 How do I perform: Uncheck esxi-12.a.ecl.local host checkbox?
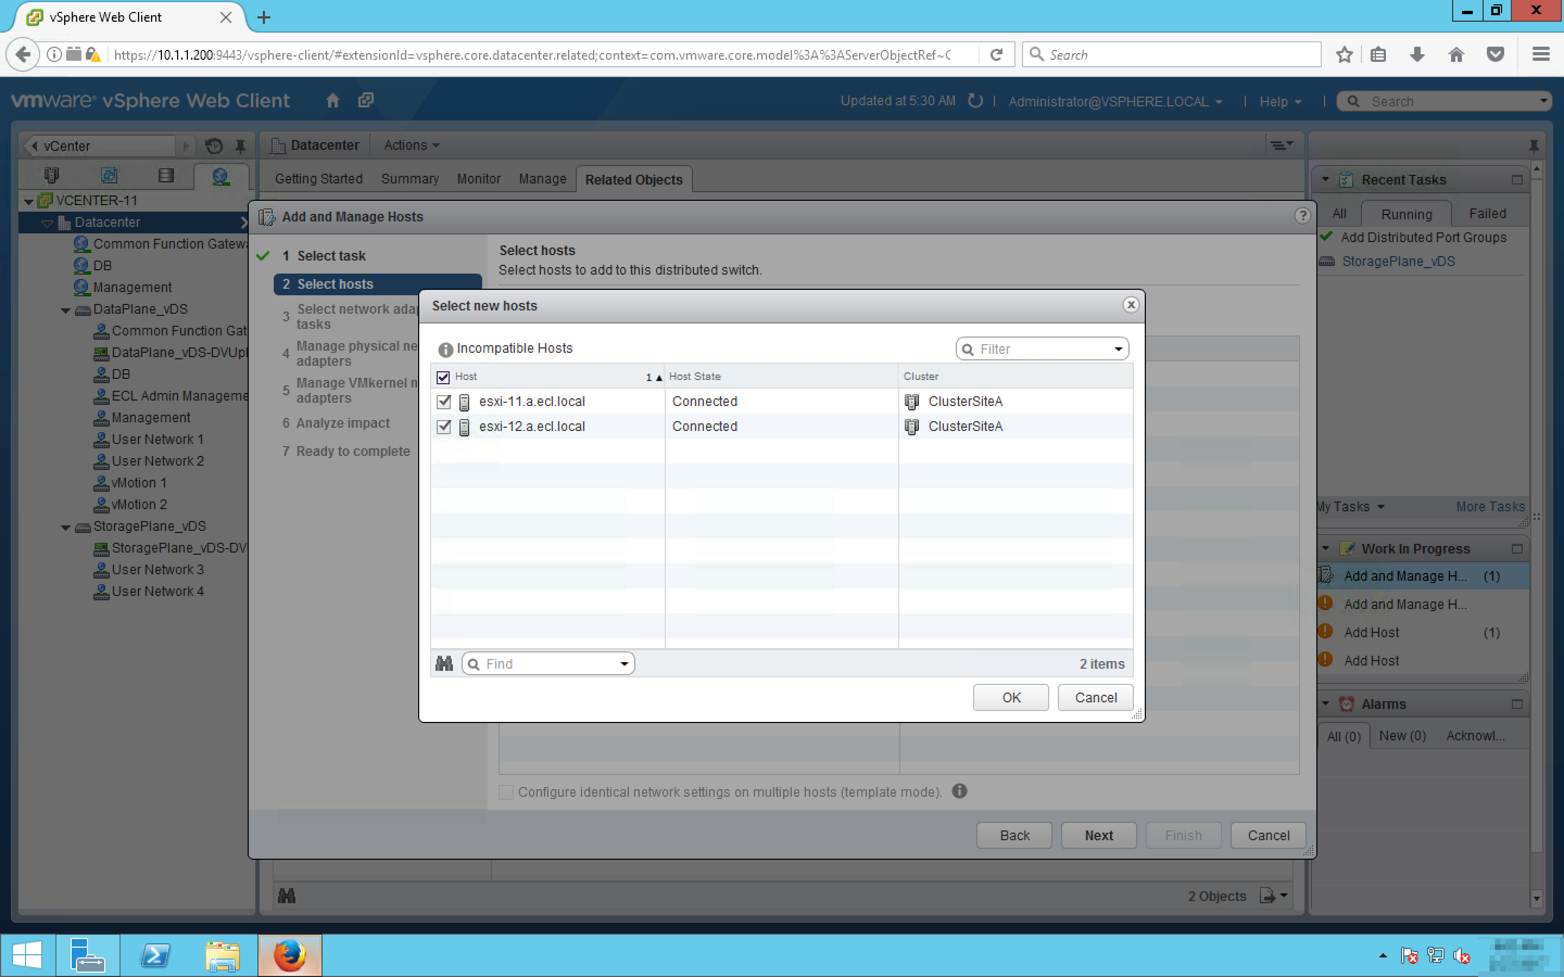coord(443,427)
